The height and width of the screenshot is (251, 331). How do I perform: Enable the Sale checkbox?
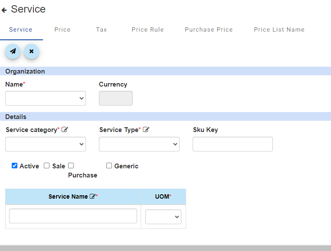47,166
